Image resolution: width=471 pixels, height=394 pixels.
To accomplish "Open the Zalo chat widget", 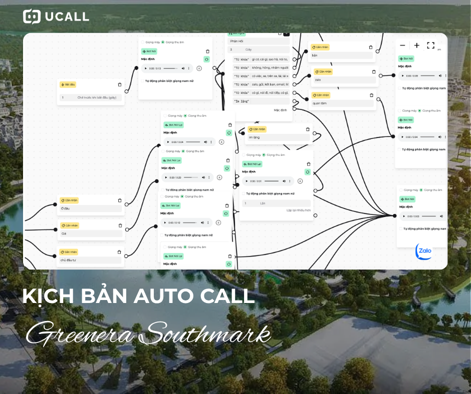I will pyautogui.click(x=424, y=251).
